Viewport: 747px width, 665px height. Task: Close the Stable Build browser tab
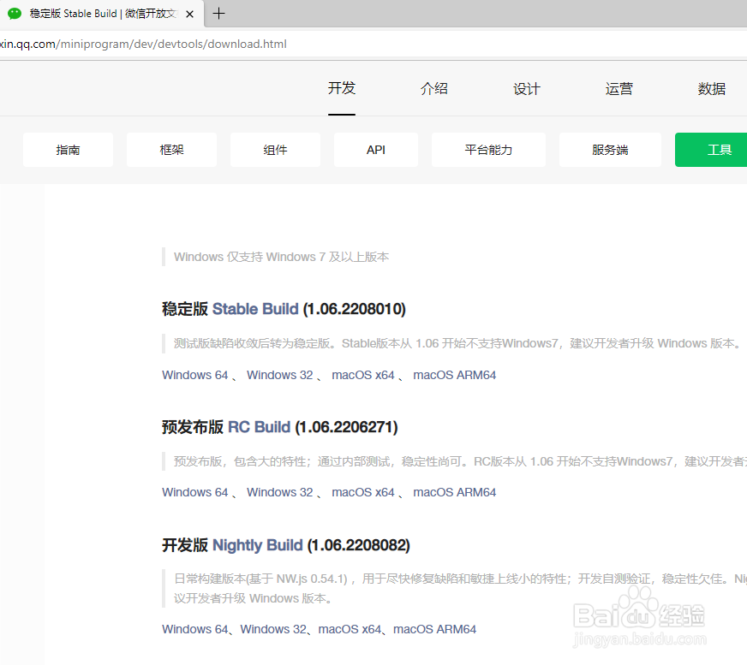pyautogui.click(x=189, y=14)
